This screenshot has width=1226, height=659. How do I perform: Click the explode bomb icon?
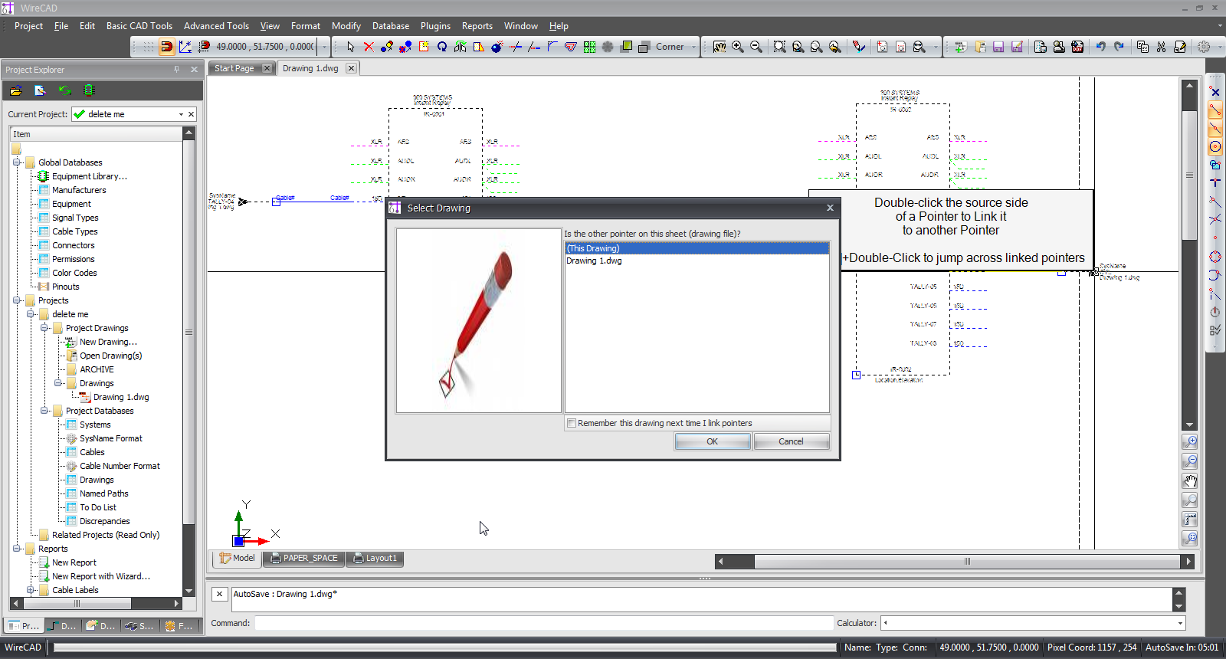(497, 47)
